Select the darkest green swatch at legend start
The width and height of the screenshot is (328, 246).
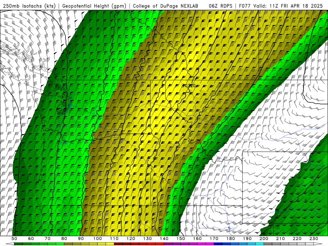coord(18,244)
